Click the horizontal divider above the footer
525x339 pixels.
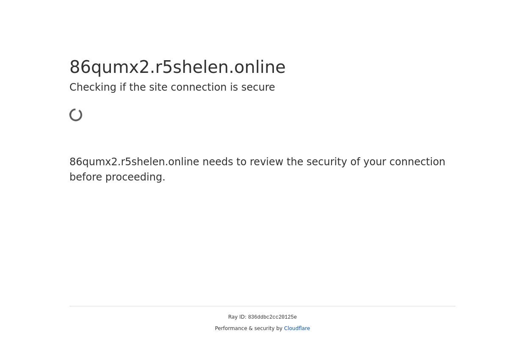coord(262,306)
